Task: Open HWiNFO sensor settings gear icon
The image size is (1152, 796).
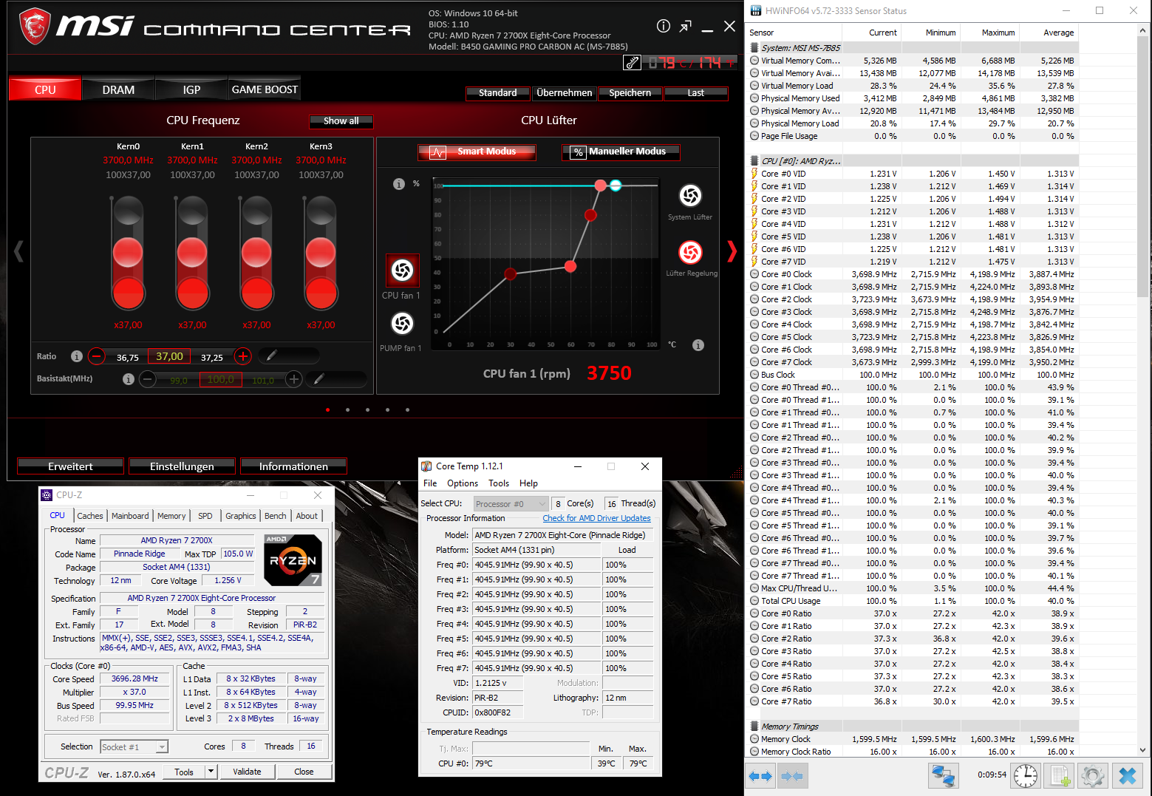Action: [1093, 776]
